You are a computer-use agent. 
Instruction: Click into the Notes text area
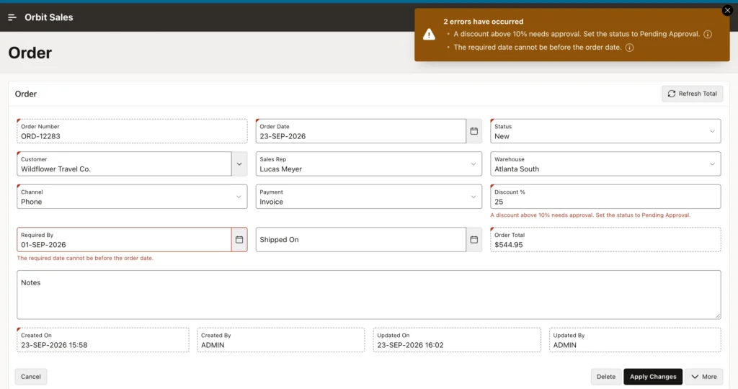click(x=368, y=295)
